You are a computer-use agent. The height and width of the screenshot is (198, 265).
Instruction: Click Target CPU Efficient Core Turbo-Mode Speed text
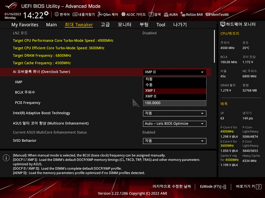pos(58,48)
